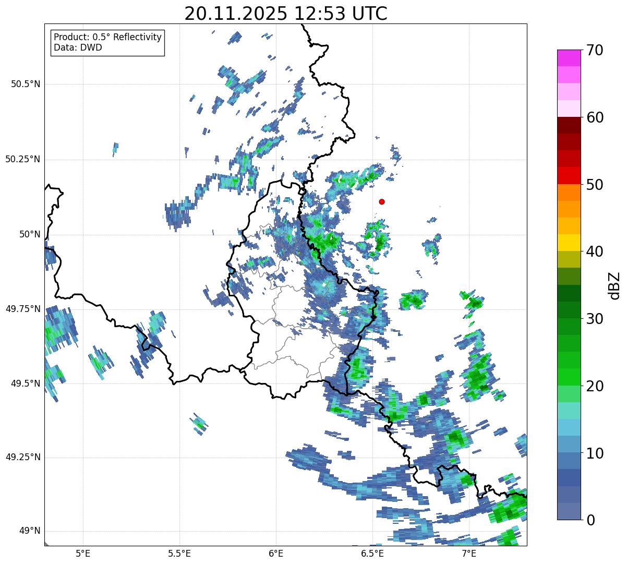This screenshot has width=627, height=564.
Task: Click the "Product: 0.5° Reflectivity" label
Action: (107, 38)
